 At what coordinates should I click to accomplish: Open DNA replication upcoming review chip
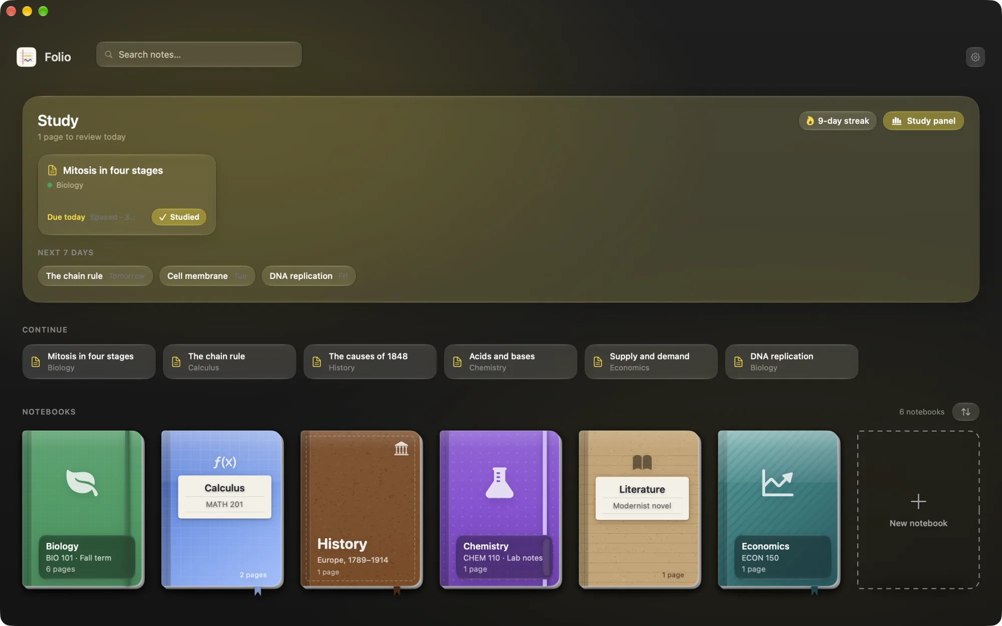(x=309, y=276)
